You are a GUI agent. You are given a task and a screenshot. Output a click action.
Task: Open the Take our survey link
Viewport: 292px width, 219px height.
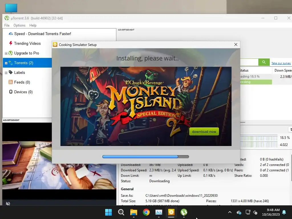point(281,63)
